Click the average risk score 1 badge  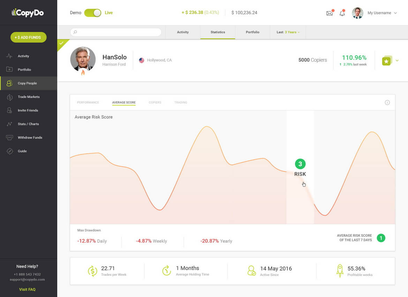point(381,238)
